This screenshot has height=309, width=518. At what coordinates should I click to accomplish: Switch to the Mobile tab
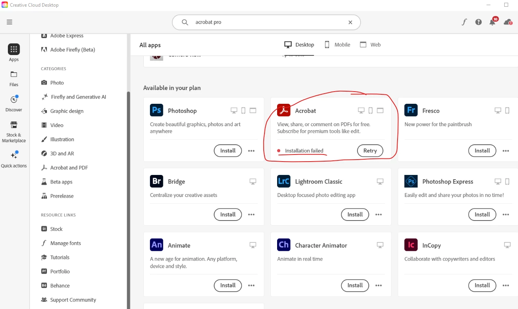point(337,44)
